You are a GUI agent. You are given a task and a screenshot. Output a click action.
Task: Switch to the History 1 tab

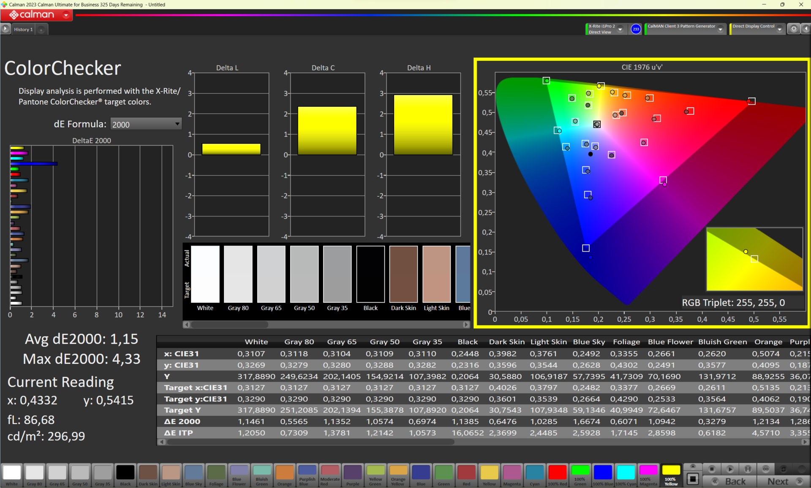(x=23, y=30)
